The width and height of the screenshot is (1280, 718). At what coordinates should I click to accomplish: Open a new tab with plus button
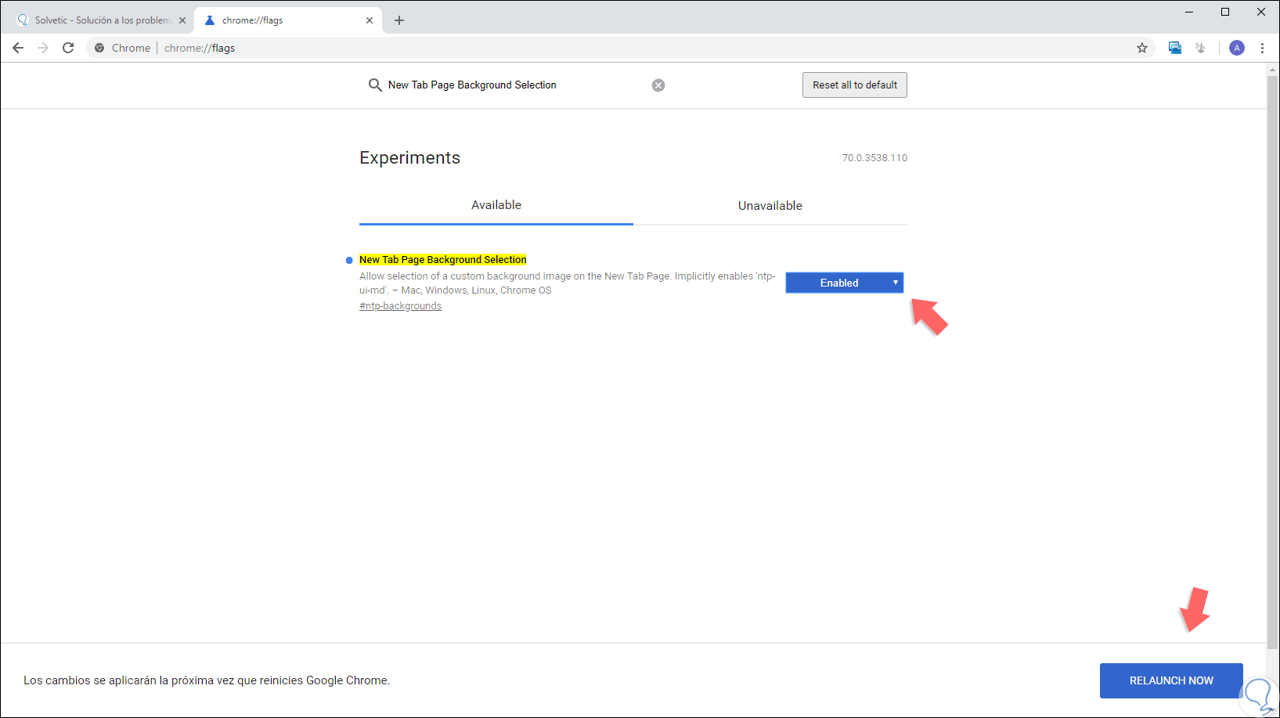[x=399, y=20]
